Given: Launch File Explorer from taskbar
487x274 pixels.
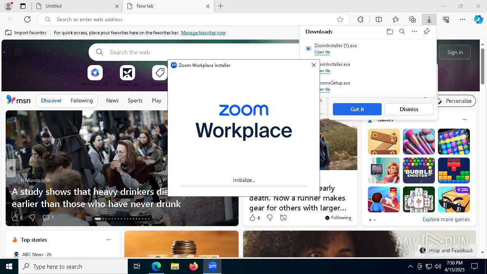Looking at the screenshot, I should pos(175,266).
